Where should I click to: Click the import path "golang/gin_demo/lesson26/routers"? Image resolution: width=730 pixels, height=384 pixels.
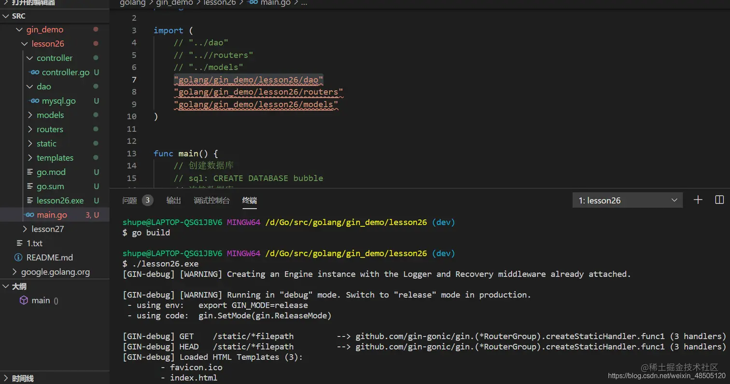click(259, 92)
